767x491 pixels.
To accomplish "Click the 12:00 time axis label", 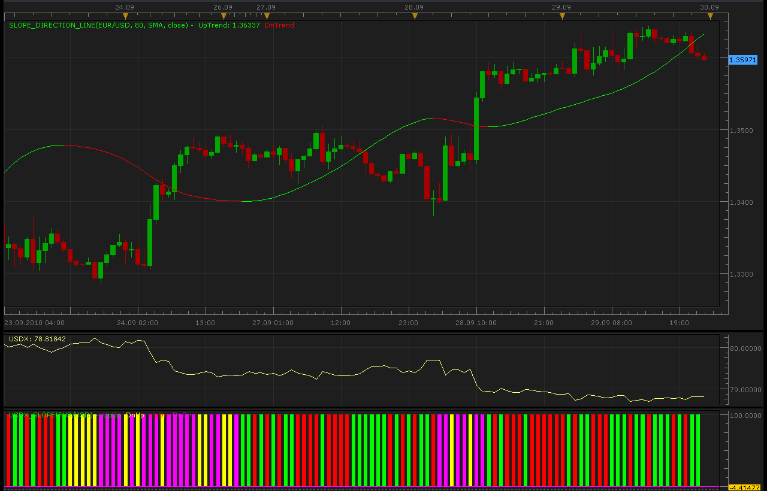I will click(x=340, y=323).
